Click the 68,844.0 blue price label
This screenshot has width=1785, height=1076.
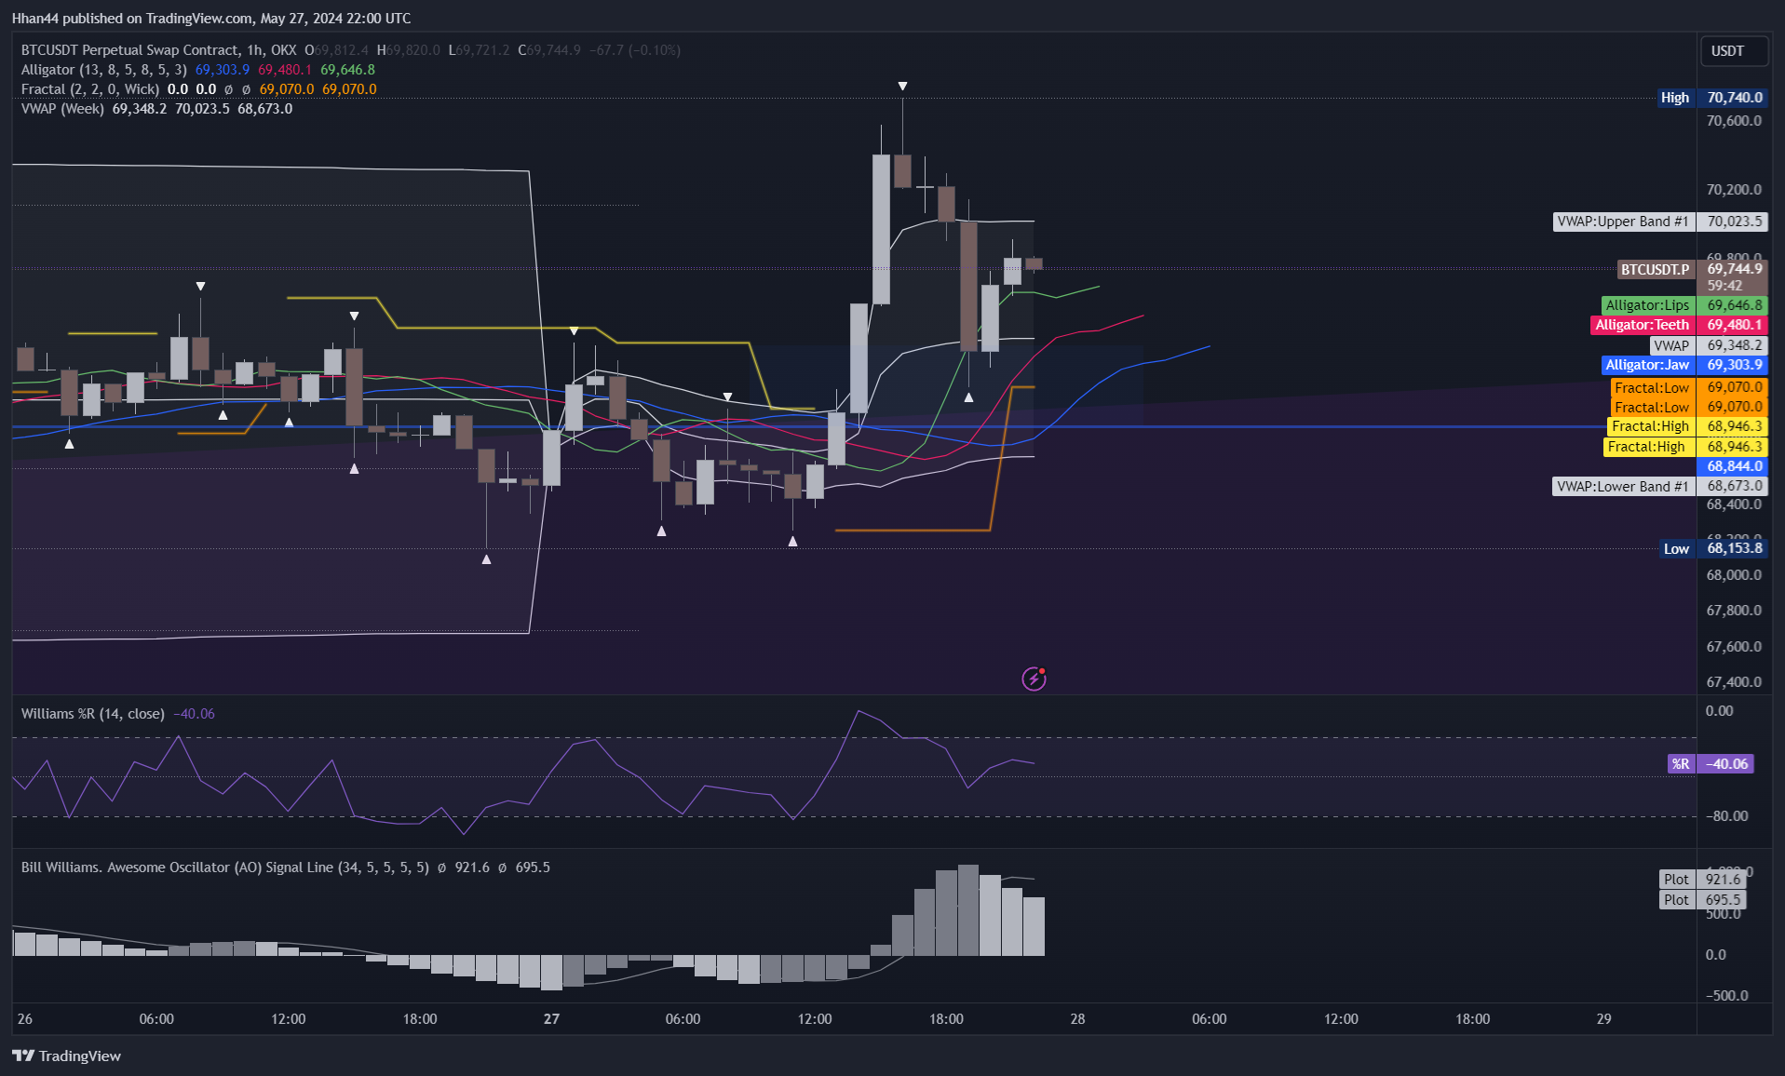coord(1734,466)
